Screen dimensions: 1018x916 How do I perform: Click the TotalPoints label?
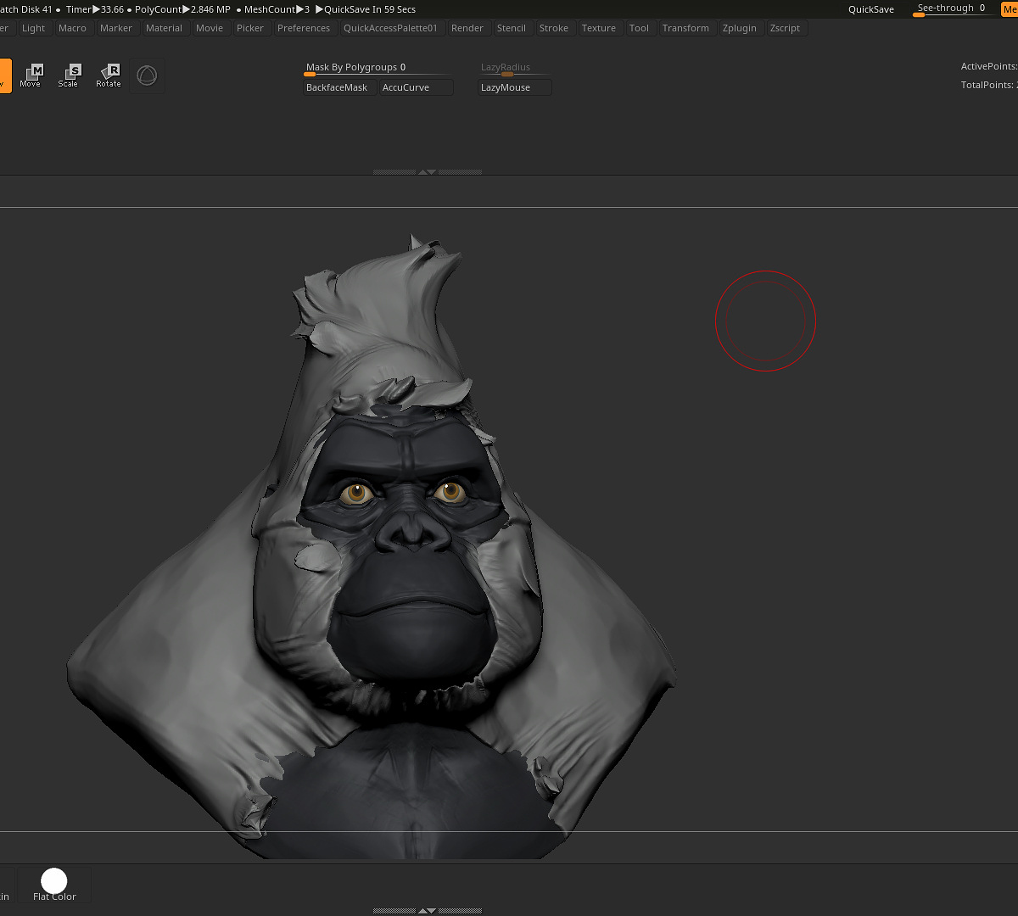pyautogui.click(x=989, y=85)
